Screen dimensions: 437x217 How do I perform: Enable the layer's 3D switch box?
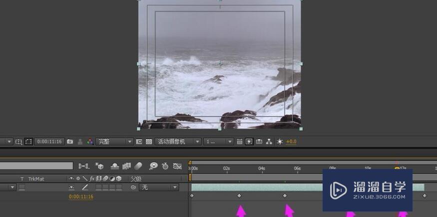tap(119, 187)
